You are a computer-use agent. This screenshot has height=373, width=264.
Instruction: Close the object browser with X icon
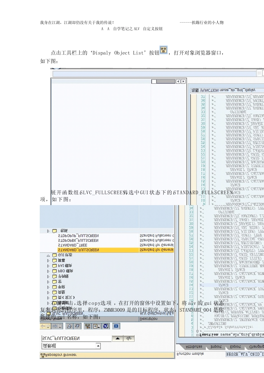point(116,326)
